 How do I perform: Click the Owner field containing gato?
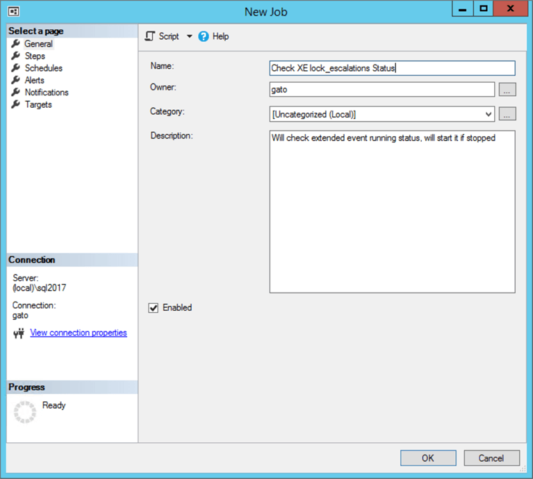pos(382,90)
